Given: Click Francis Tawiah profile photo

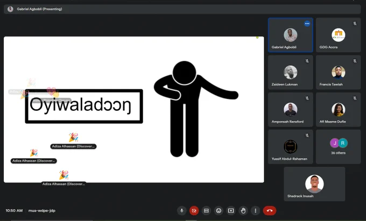Looking at the screenshot, I should click(x=338, y=72).
